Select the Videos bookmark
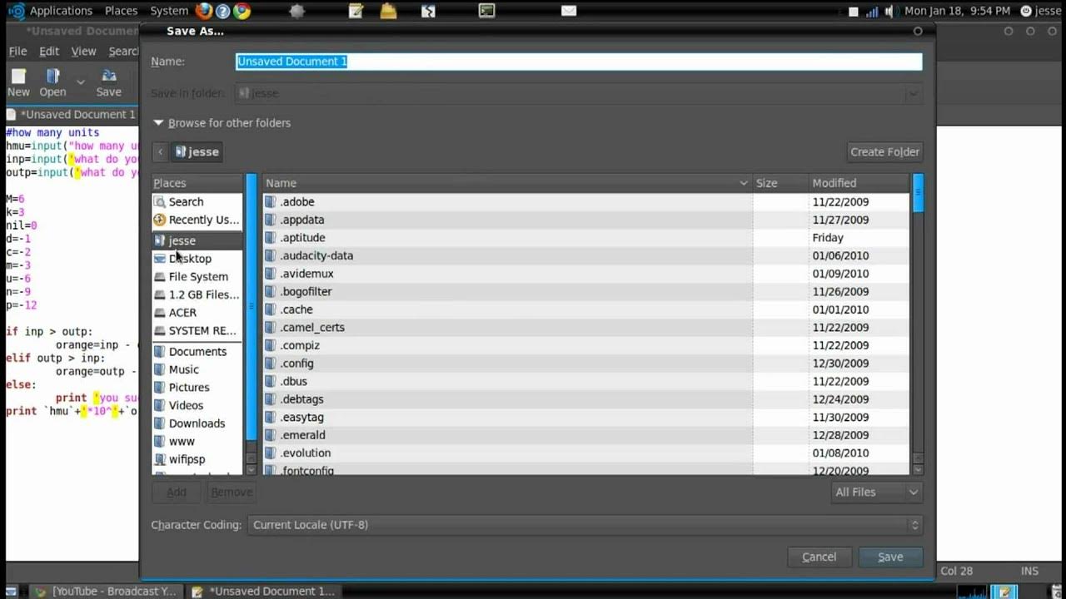Image resolution: width=1066 pixels, height=599 pixels. tap(197, 405)
